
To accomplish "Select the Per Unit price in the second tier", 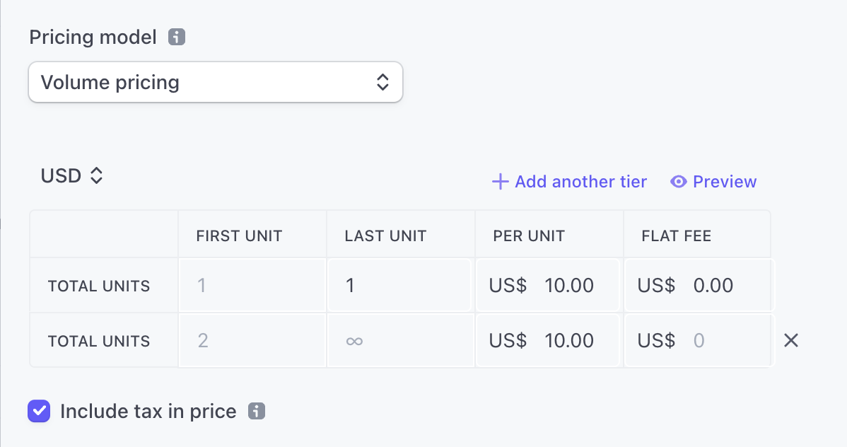I will pyautogui.click(x=568, y=341).
